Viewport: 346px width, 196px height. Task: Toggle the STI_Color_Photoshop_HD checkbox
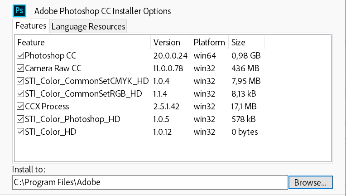click(20, 119)
